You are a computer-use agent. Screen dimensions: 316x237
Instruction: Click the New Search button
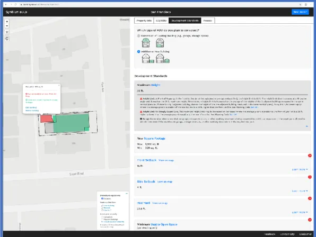coord(300,12)
